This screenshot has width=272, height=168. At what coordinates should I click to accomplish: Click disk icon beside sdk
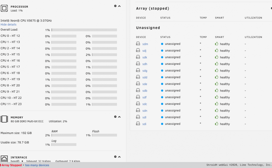pos(138,57)
